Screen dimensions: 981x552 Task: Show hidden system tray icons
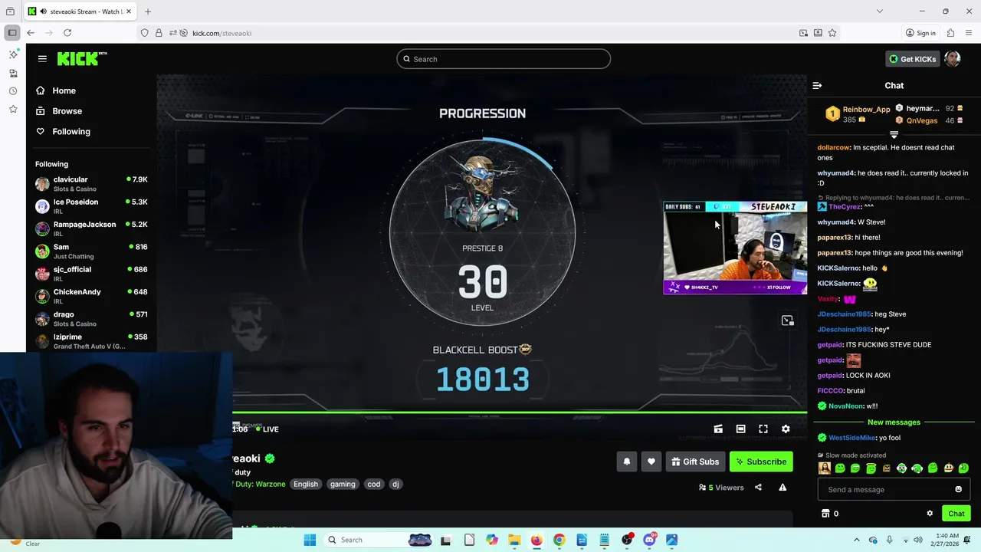(857, 540)
